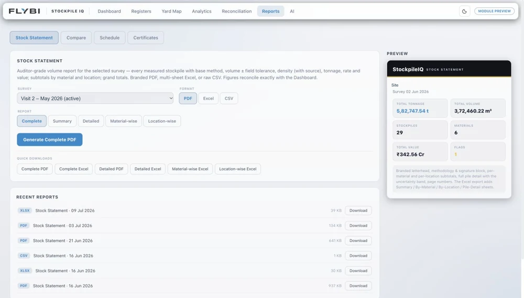Select CSV format option

click(229, 98)
